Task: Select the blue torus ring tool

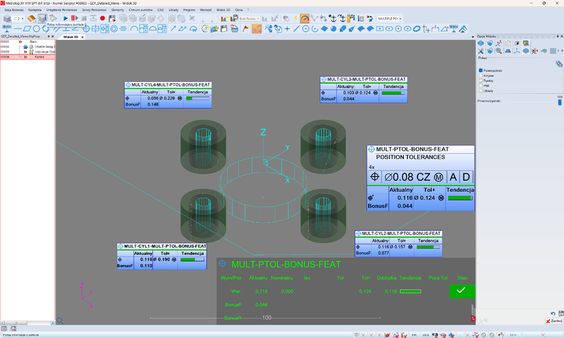Action: (x=417, y=29)
